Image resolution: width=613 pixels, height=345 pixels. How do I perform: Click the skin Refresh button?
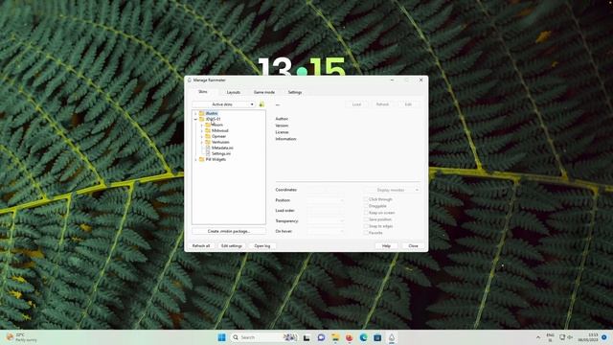tap(382, 104)
